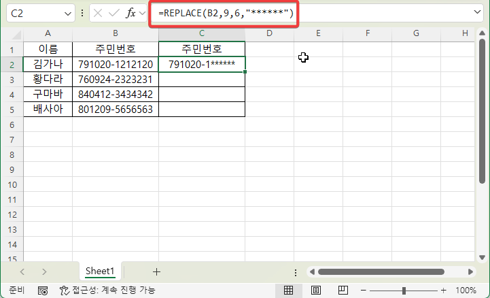The width and height of the screenshot is (490, 298).
Task: Click the fill handle of cell C2
Action: (x=245, y=72)
